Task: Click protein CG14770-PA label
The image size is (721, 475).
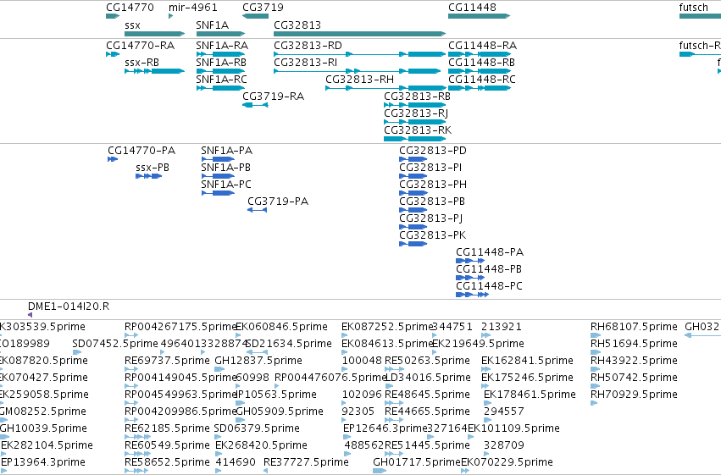Action: [x=141, y=151]
